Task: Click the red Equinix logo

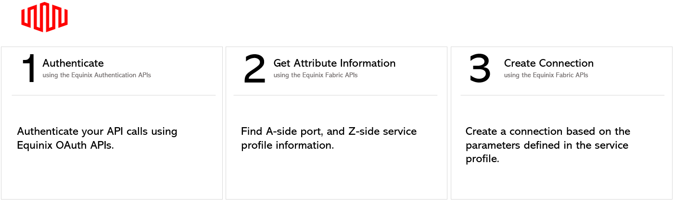Action: point(44,17)
